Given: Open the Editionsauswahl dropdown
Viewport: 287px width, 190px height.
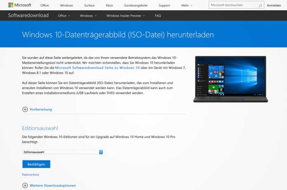Looking at the screenshot, I should point(62,152).
